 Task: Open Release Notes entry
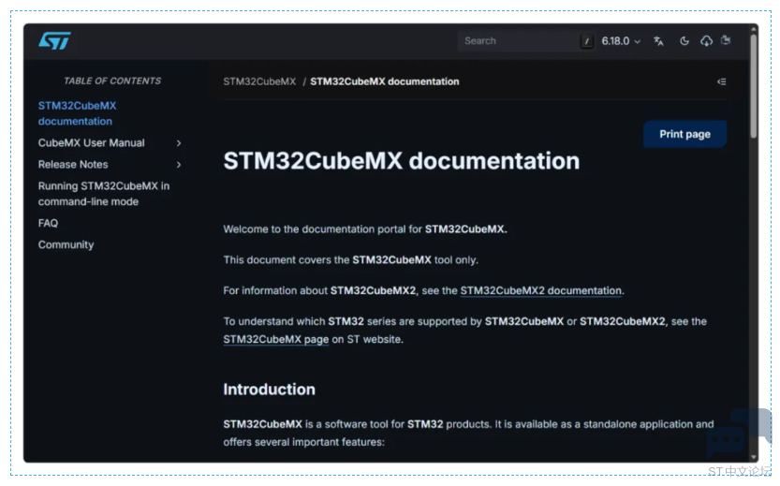point(73,165)
